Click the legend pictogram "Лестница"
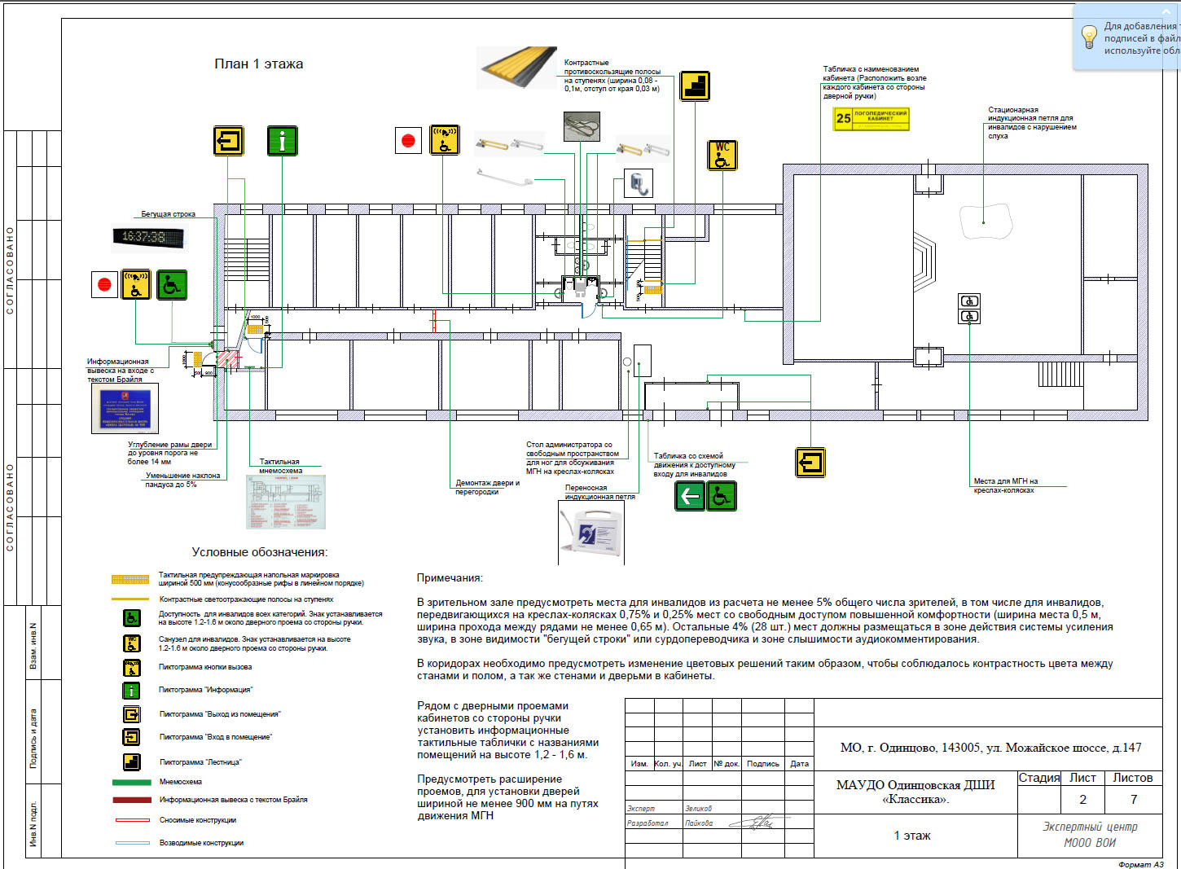 click(x=131, y=762)
